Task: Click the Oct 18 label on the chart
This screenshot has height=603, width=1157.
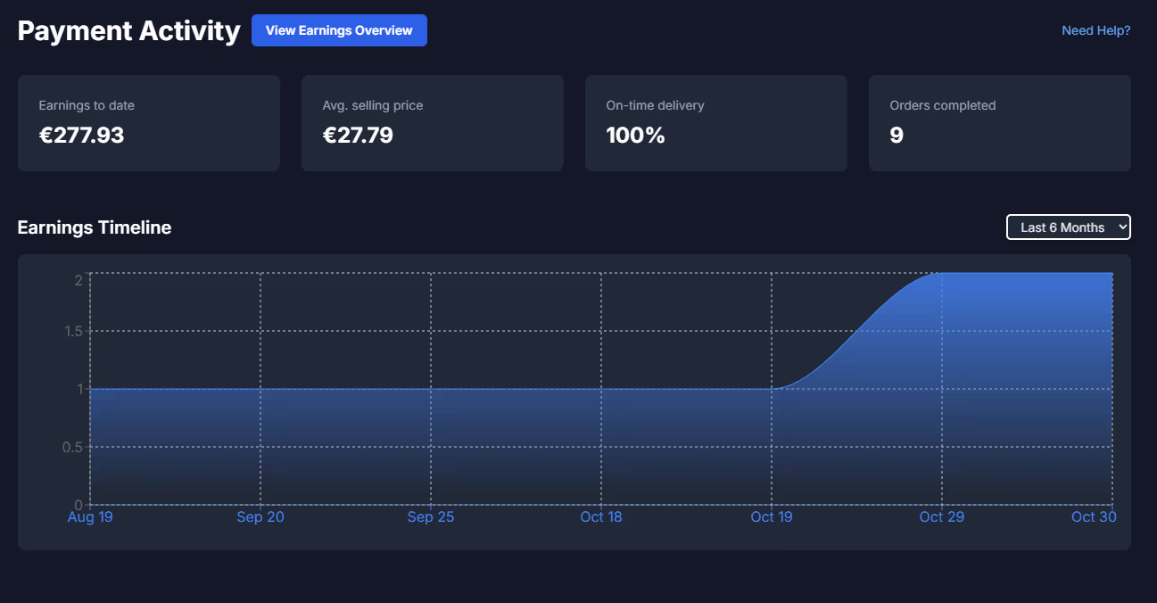Action: coord(600,516)
